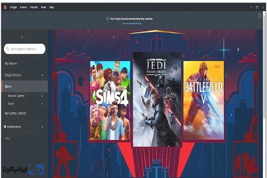The width and height of the screenshot is (267, 178).
Task: Click the Origin logo icon
Action: click(5, 7)
